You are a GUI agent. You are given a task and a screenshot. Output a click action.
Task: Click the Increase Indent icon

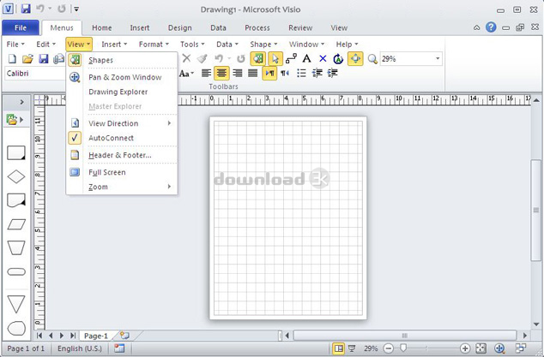[x=332, y=73]
